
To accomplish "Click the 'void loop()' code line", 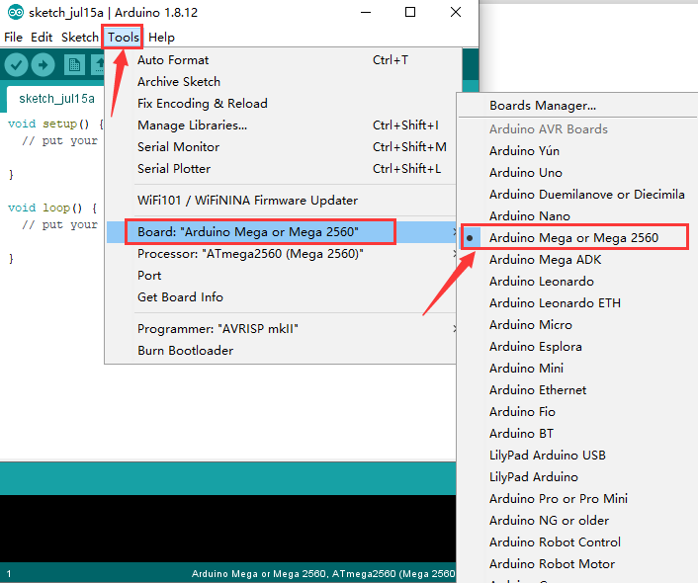I will click(52, 208).
